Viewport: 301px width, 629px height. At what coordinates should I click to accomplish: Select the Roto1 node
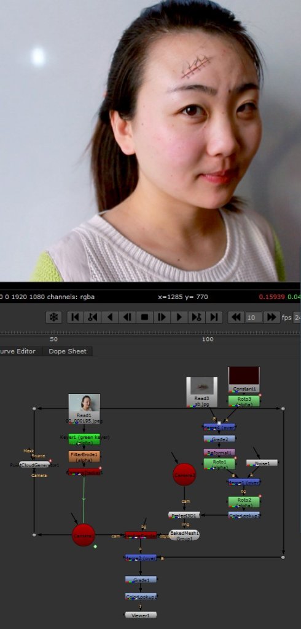pyautogui.click(x=219, y=464)
